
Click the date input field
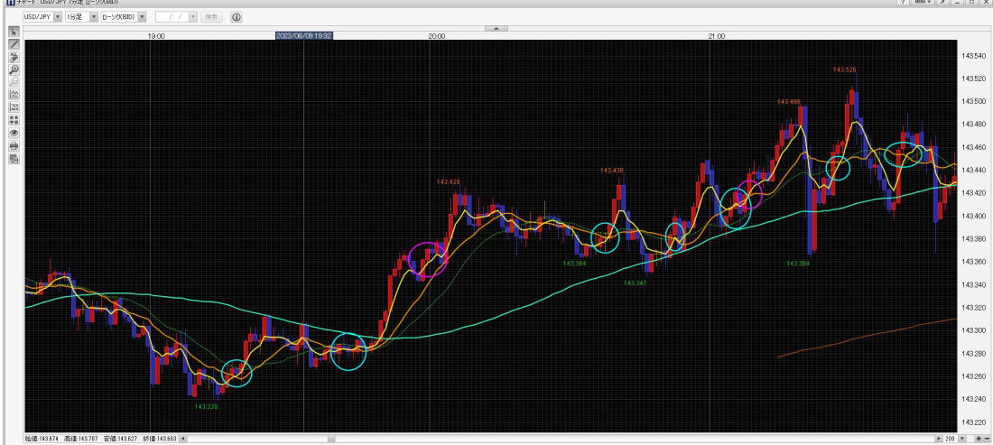(x=172, y=17)
